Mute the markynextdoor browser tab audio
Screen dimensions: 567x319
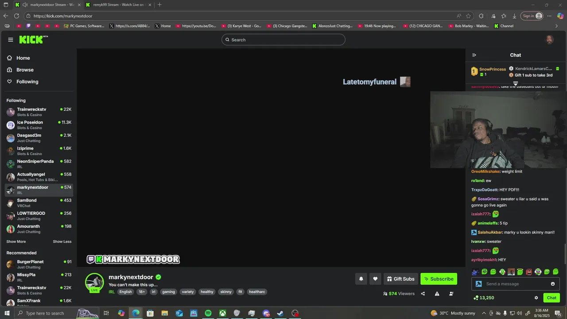tap(25, 5)
